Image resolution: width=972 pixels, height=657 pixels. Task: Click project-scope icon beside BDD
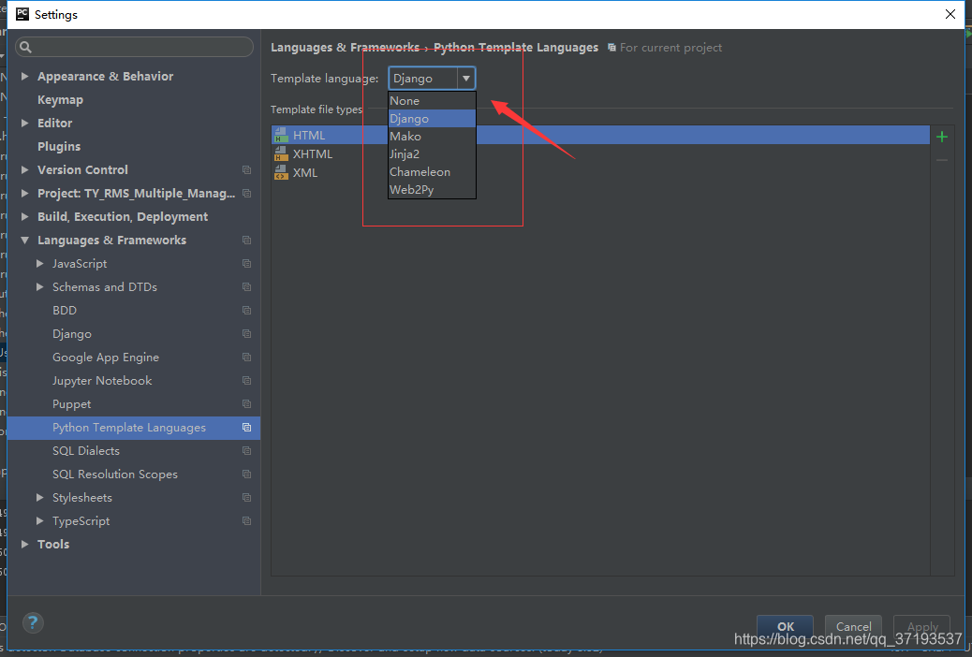[x=246, y=311]
